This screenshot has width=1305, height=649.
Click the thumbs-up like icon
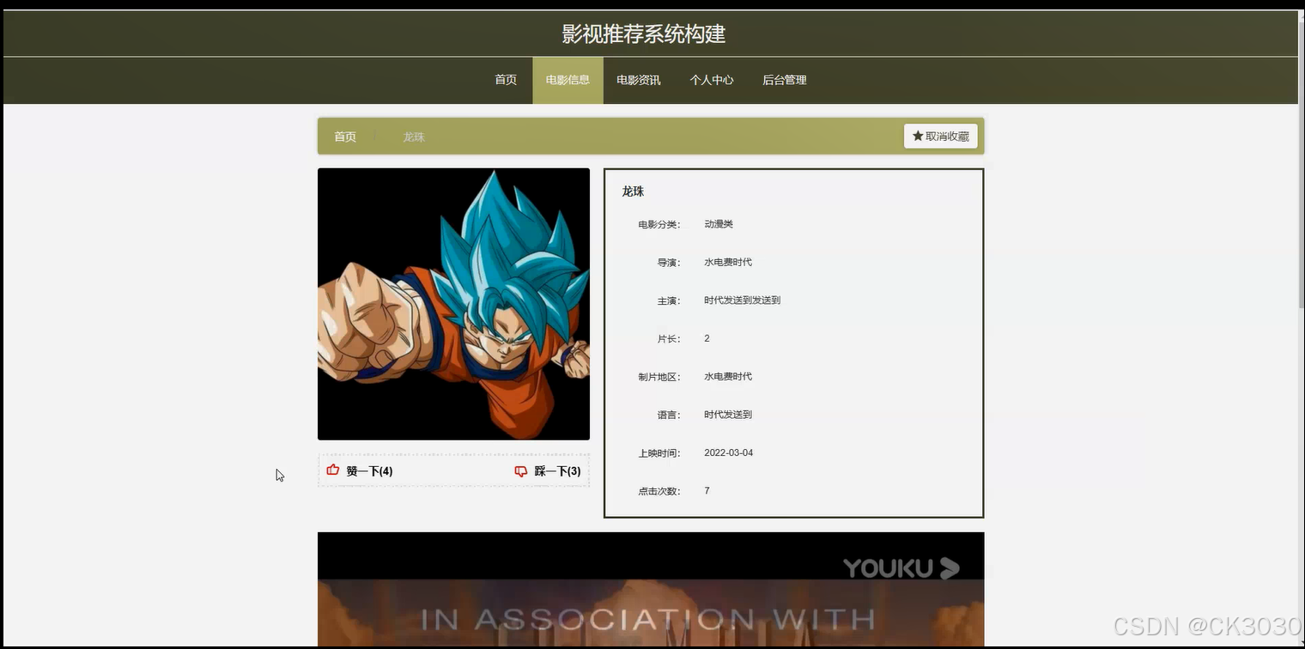[x=333, y=470]
